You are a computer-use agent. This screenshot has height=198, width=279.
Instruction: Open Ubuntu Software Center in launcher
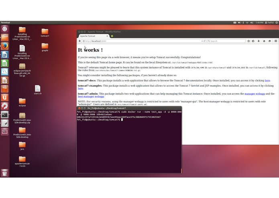click(x=5, y=89)
